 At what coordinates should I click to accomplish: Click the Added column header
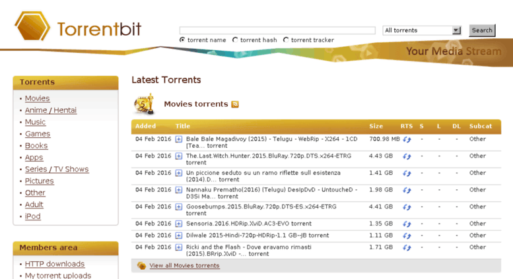[146, 126]
